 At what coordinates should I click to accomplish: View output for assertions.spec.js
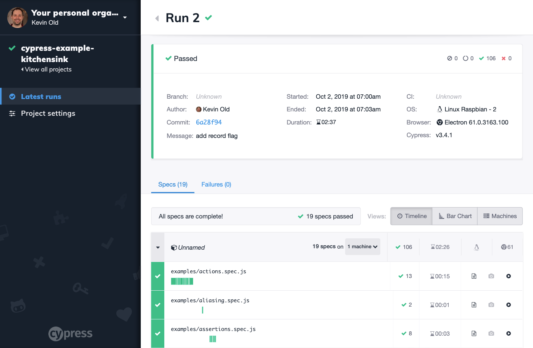pos(474,333)
